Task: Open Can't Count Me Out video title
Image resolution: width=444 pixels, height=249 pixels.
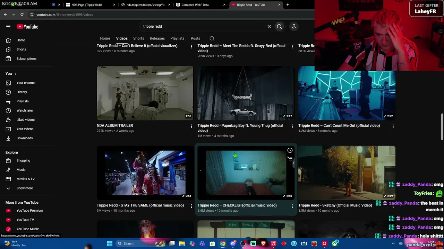Action: pyautogui.click(x=339, y=126)
